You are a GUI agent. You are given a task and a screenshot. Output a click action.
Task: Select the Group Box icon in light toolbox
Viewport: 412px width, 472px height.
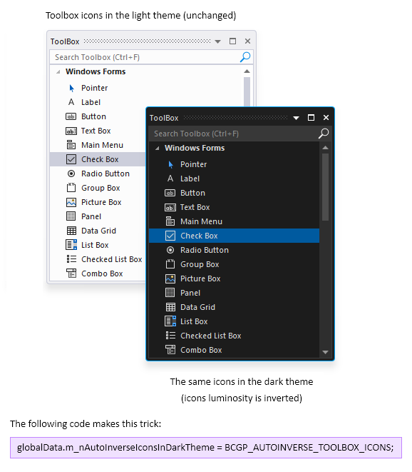(x=71, y=188)
